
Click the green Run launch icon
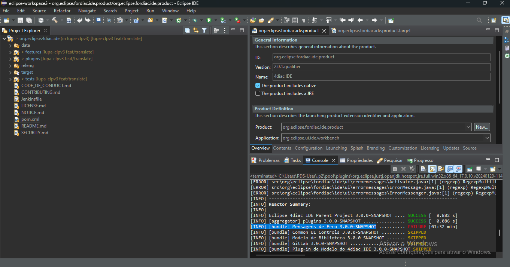click(x=209, y=20)
